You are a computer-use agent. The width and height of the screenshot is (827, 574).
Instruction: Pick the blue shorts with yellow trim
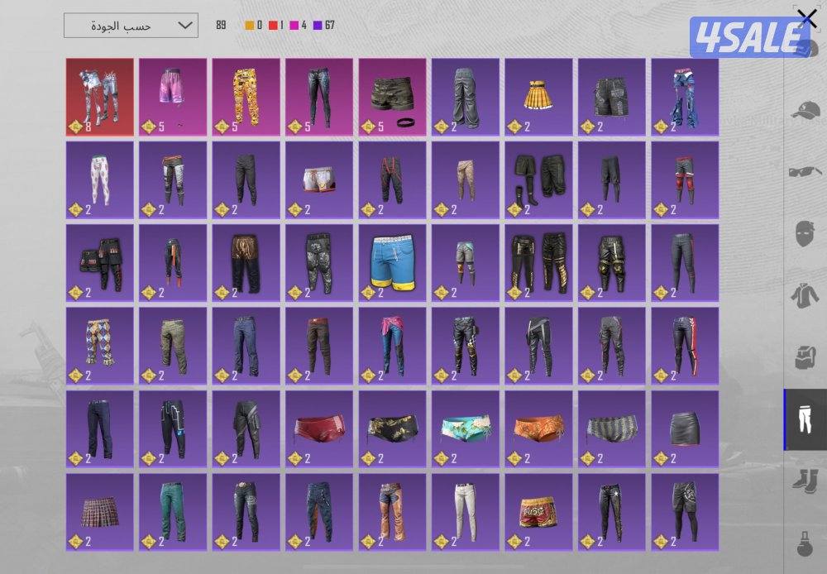(393, 263)
